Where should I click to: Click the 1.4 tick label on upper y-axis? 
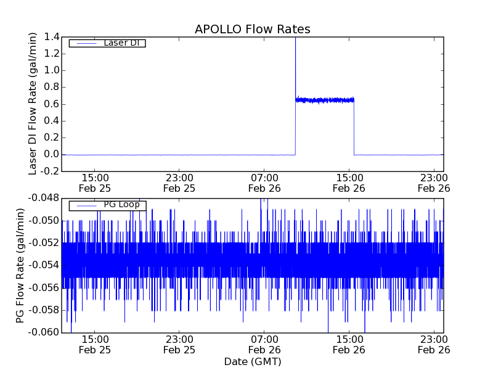pos(51,37)
